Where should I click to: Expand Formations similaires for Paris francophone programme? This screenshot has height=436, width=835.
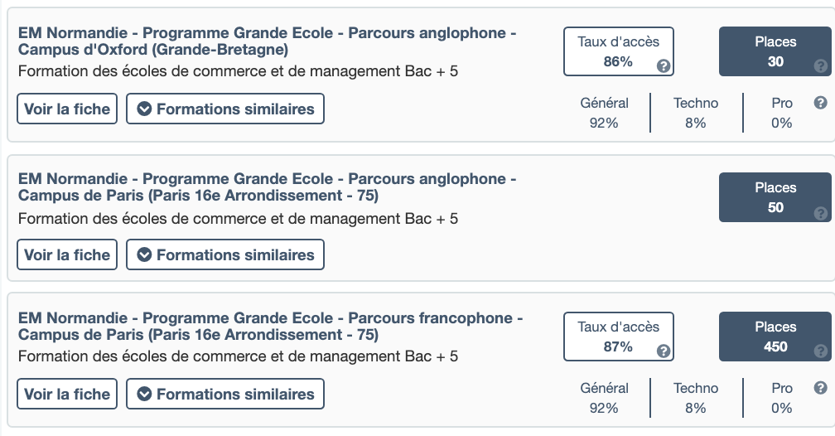pos(224,394)
